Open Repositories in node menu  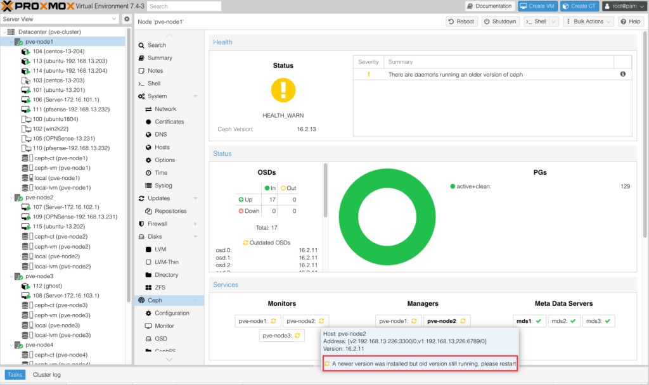tap(170, 211)
